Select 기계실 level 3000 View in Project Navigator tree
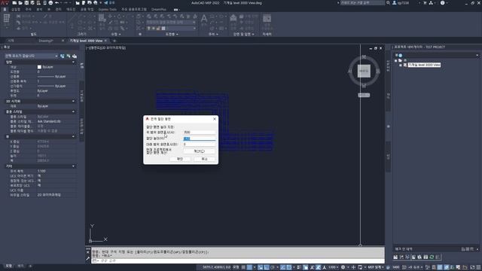Screen dimensions: 482x271 click(424, 65)
